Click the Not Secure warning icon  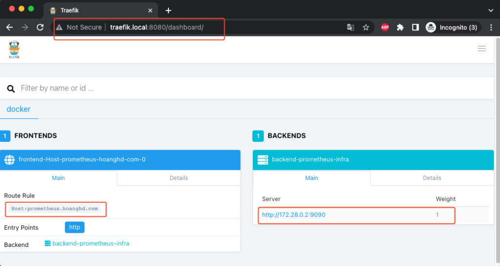59,27
